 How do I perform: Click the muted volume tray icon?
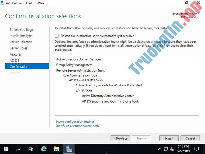coord(172,149)
